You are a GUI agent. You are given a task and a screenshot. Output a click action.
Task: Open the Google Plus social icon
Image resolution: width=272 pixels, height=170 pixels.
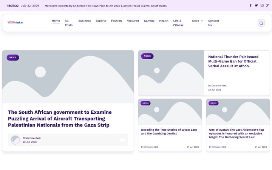[268, 5]
